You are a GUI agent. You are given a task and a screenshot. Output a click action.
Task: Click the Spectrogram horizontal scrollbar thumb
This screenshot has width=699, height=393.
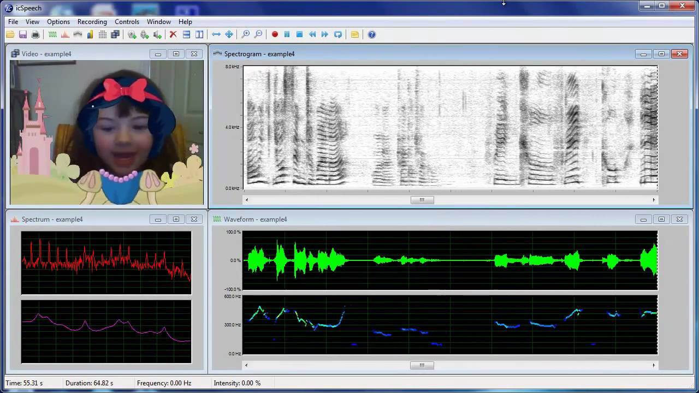(422, 200)
